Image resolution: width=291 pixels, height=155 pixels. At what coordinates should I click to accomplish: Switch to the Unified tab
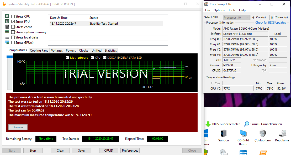coord(97,50)
